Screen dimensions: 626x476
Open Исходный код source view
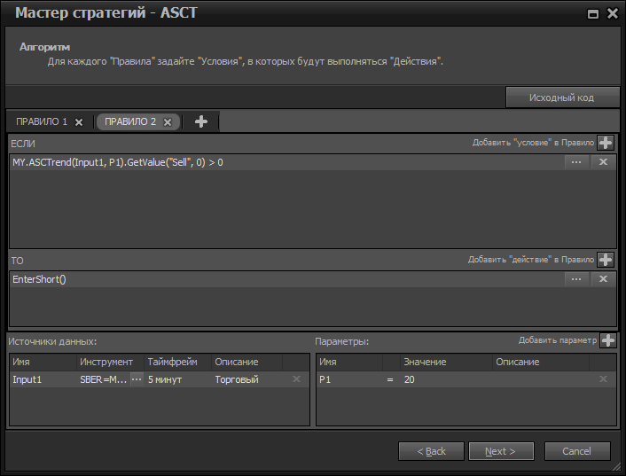(x=561, y=98)
